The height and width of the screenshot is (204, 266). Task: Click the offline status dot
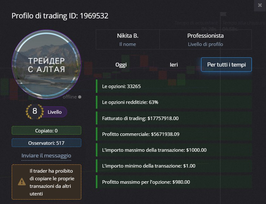[80, 97]
